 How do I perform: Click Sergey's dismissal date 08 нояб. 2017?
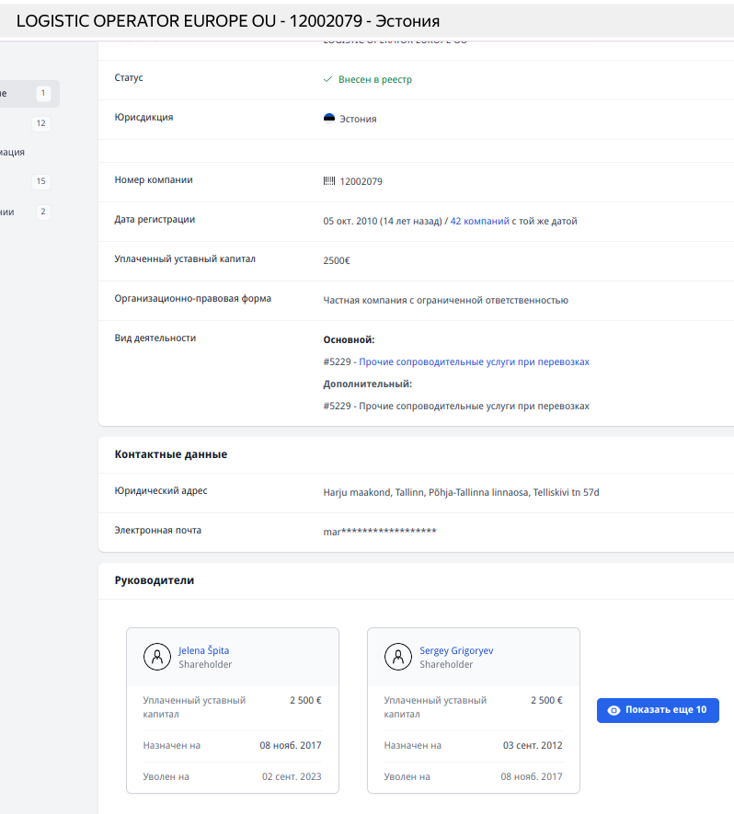(532, 776)
